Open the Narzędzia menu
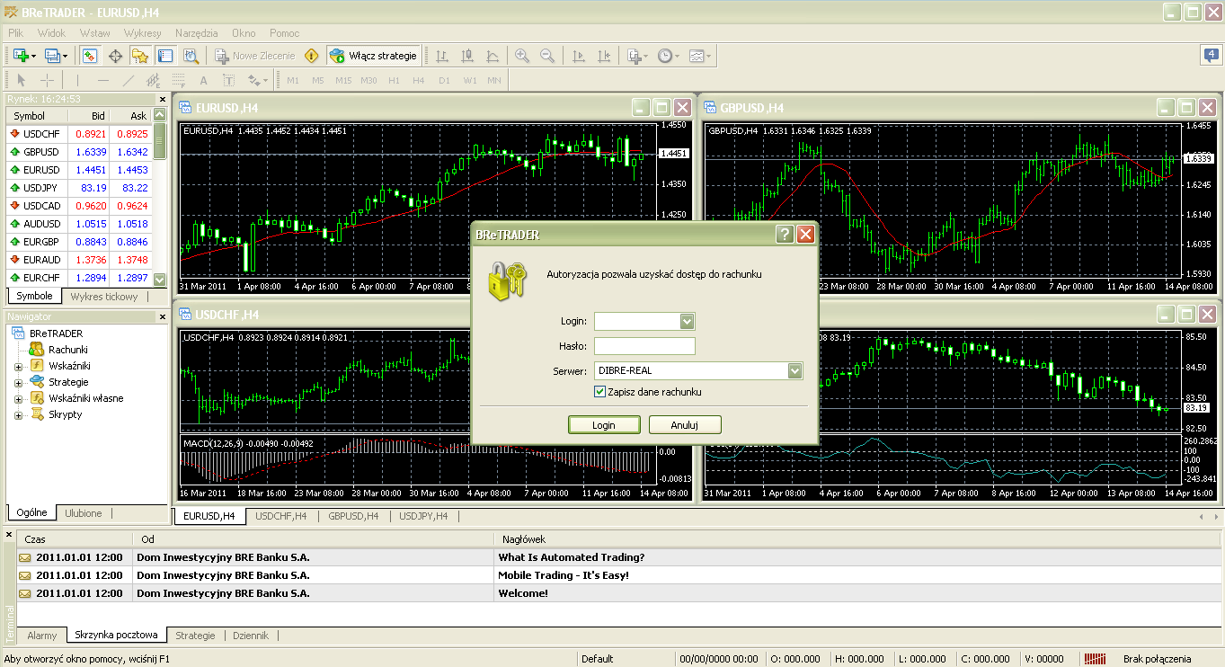 pos(197,32)
